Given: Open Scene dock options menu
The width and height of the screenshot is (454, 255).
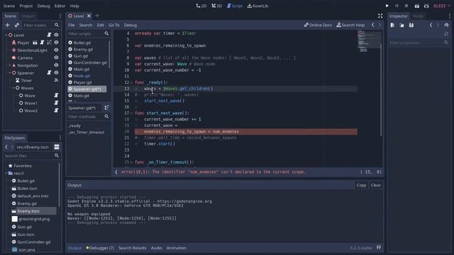Looking at the screenshot, I should coord(60,16).
